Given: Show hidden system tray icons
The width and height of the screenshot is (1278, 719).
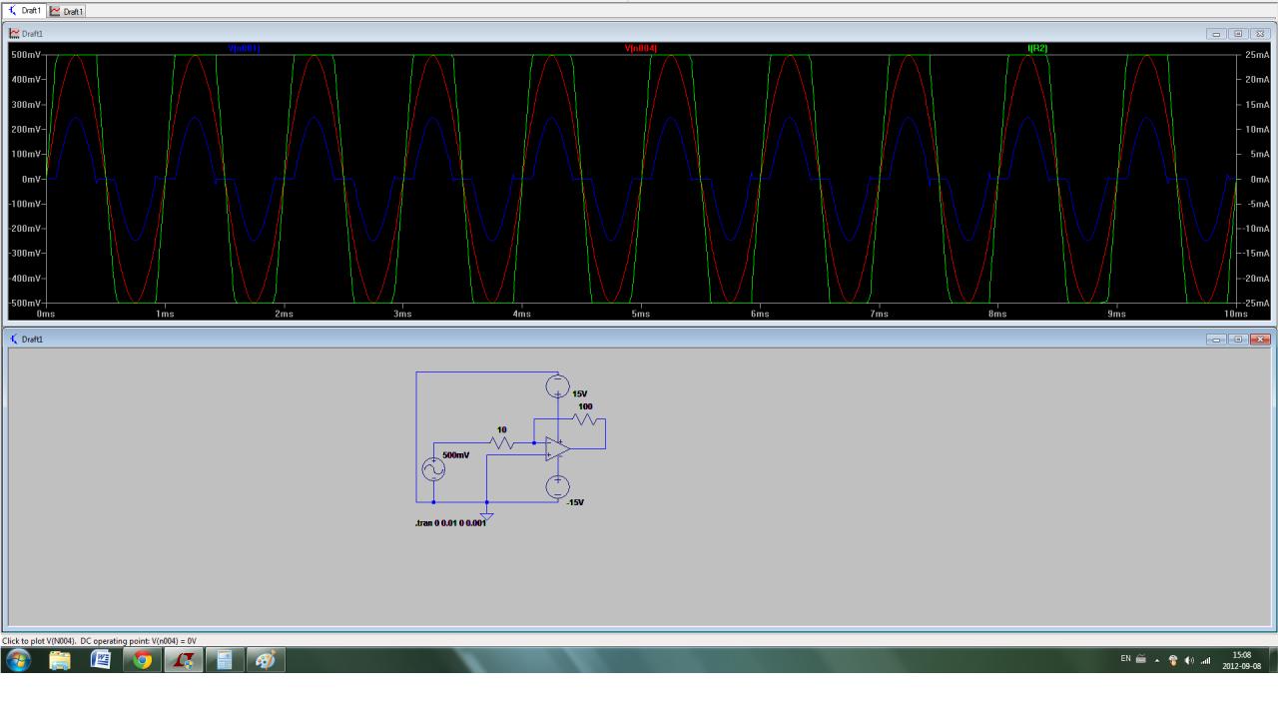Looking at the screenshot, I should [x=1158, y=660].
